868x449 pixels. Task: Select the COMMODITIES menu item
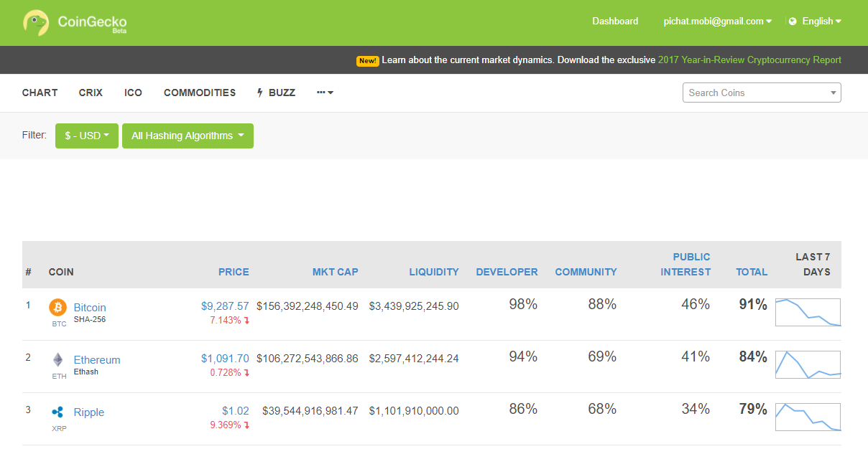200,93
